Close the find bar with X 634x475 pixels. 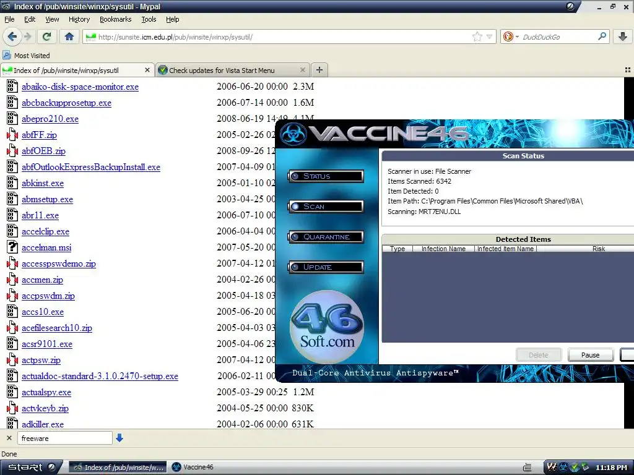point(9,438)
